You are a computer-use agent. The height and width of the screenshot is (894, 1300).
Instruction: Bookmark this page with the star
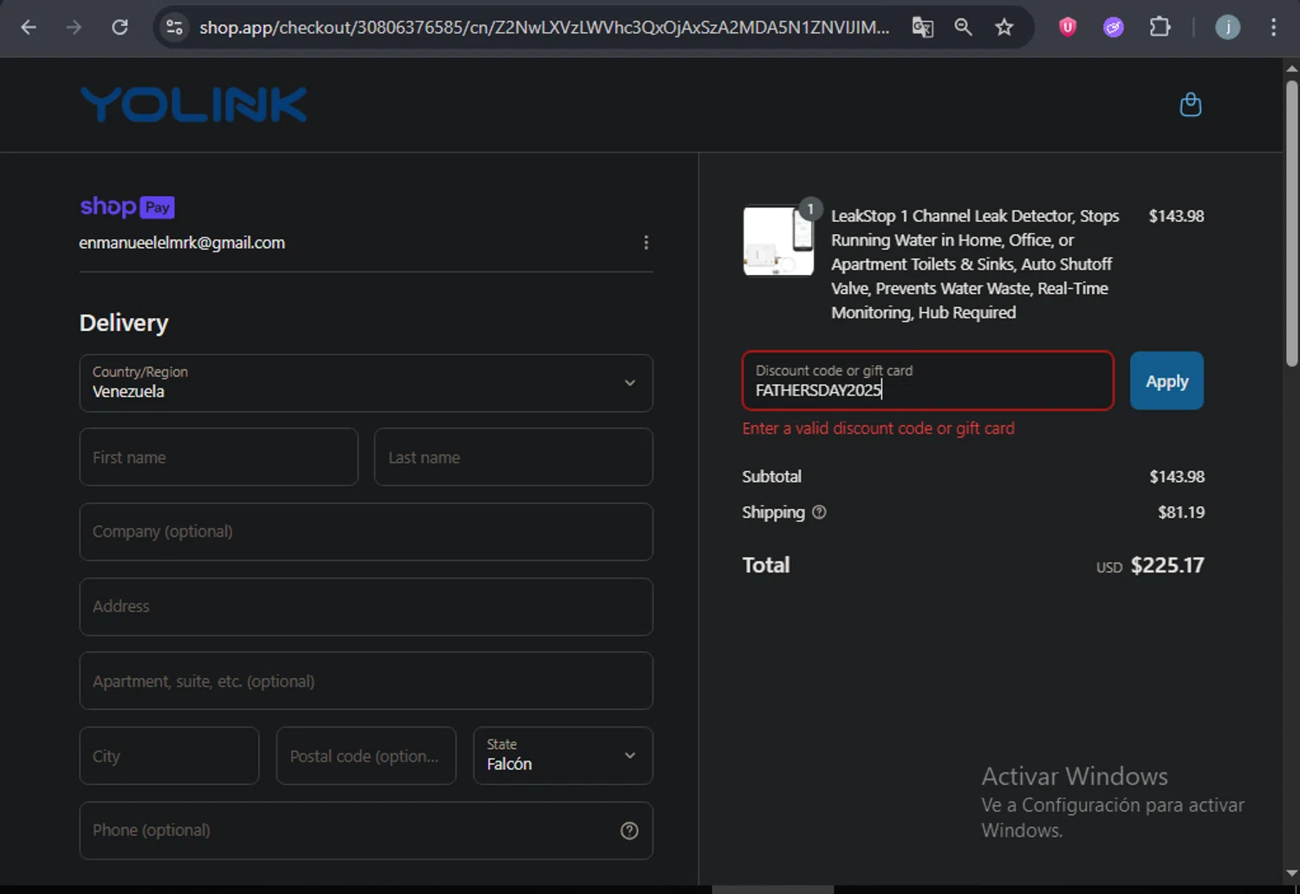1004,28
